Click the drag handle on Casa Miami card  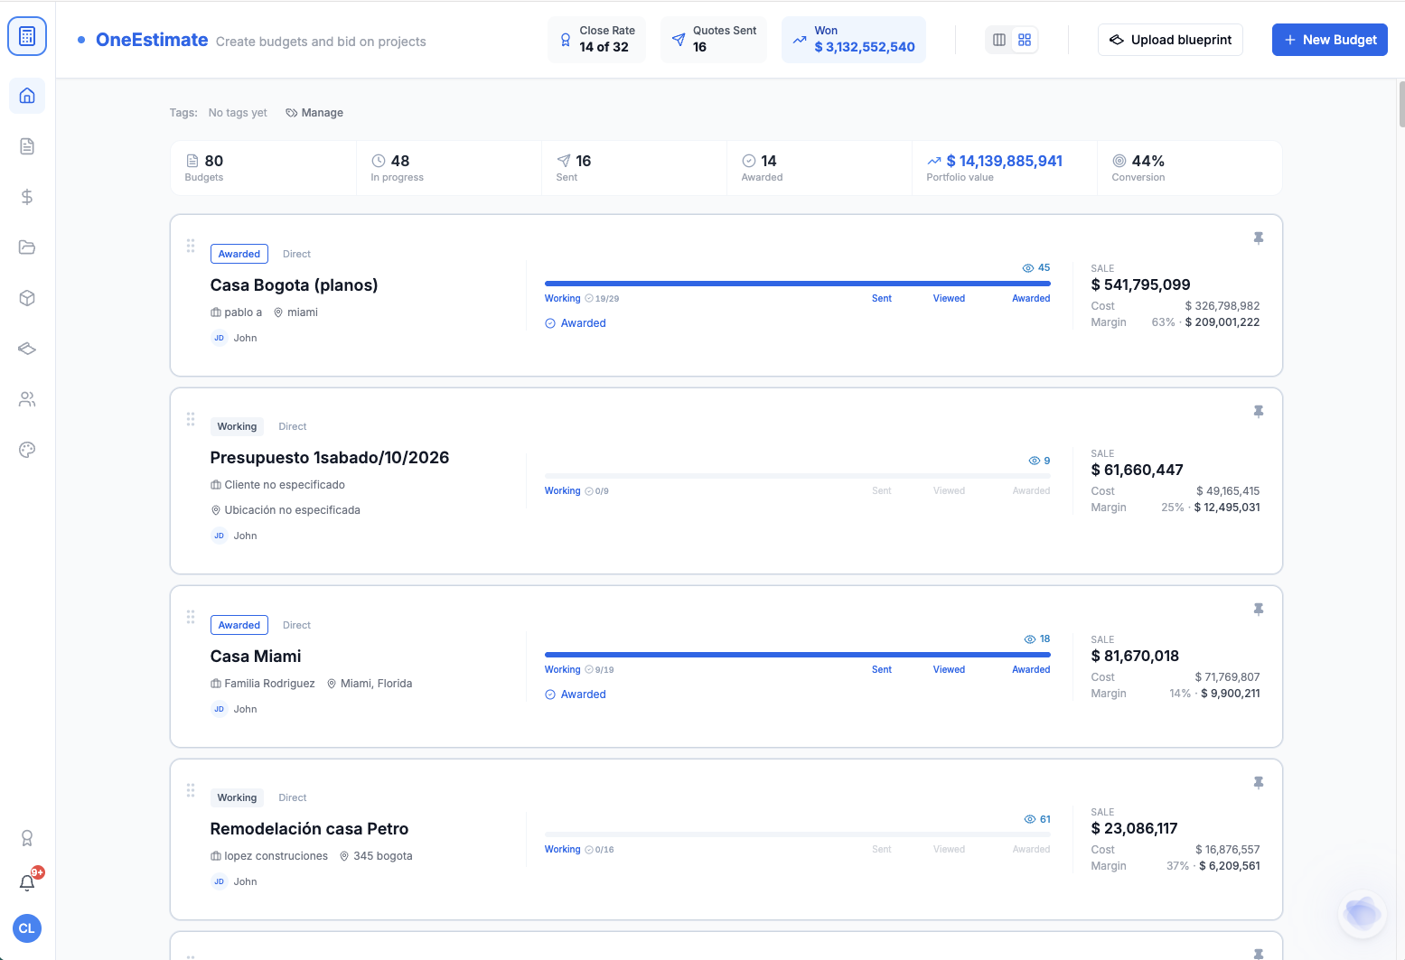(191, 617)
